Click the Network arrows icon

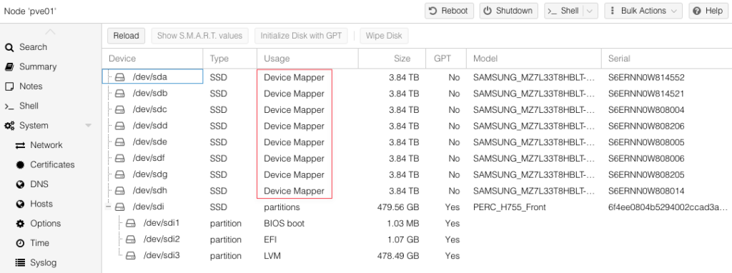point(20,146)
